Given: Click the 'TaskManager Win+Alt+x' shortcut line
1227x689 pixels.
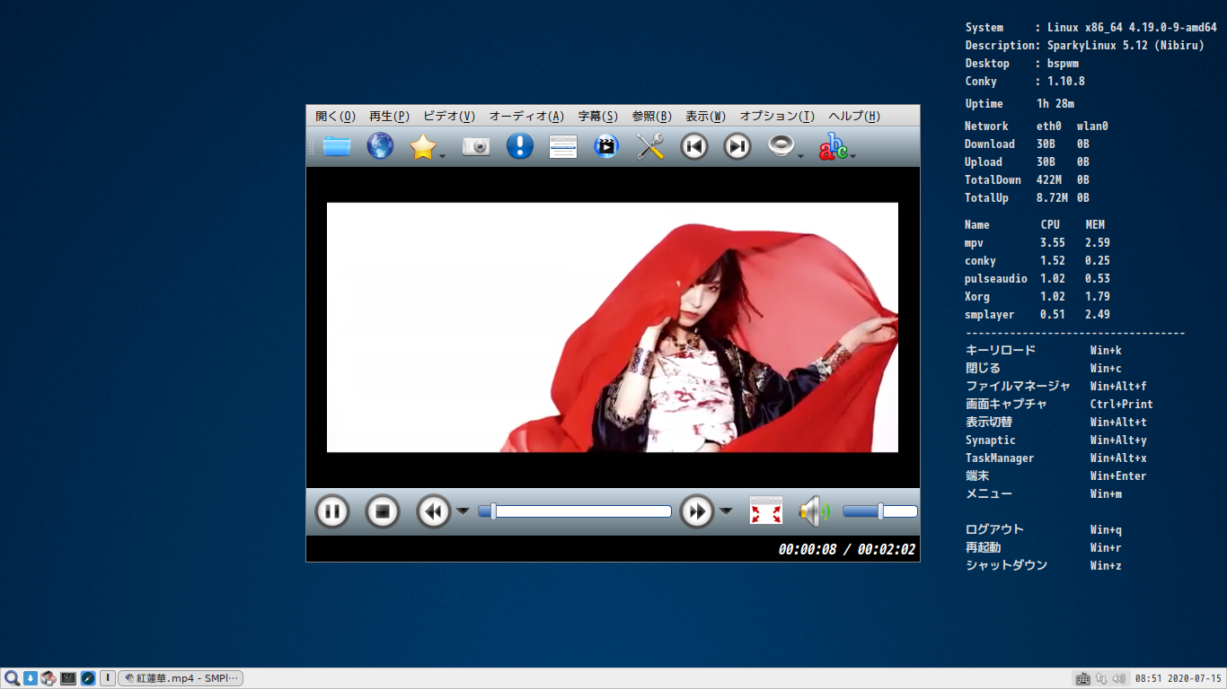Looking at the screenshot, I should tap(1055, 458).
